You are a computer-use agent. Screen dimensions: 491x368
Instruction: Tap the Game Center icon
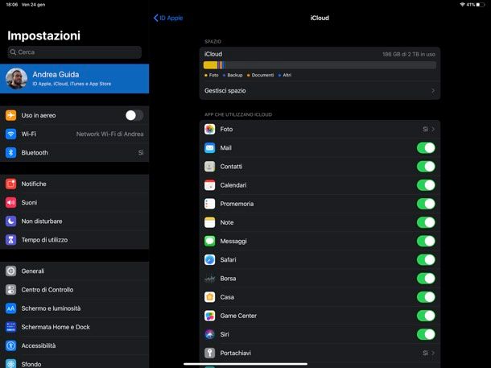(209, 316)
